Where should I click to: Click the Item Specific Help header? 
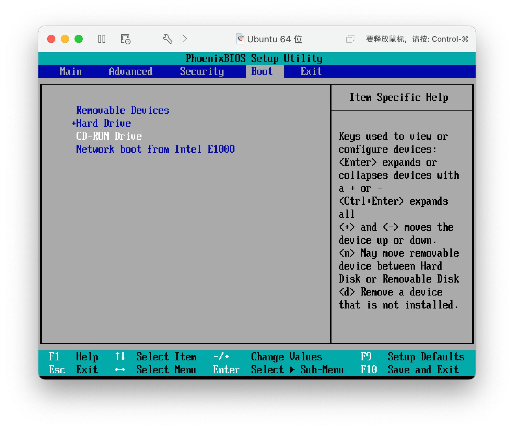pos(398,97)
